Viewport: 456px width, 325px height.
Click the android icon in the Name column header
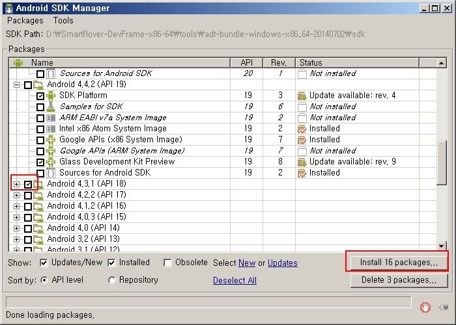pyautogui.click(x=18, y=62)
